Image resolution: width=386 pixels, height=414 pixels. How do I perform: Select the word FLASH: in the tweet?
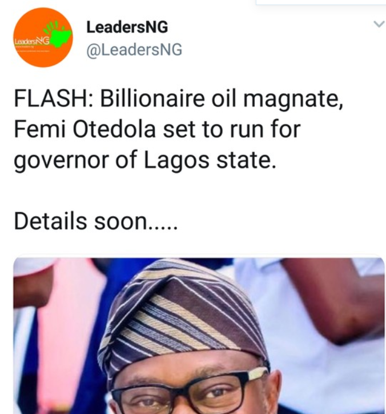54,98
